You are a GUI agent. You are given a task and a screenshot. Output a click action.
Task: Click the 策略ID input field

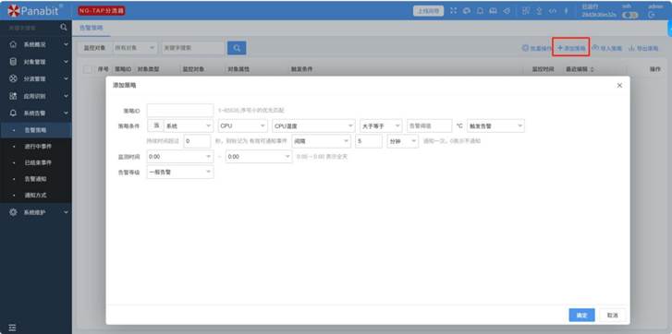point(180,111)
